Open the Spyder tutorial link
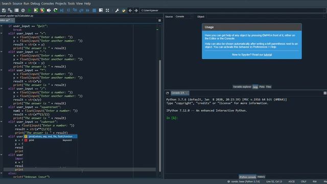The width and height of the screenshot is (327, 184). 268,55
